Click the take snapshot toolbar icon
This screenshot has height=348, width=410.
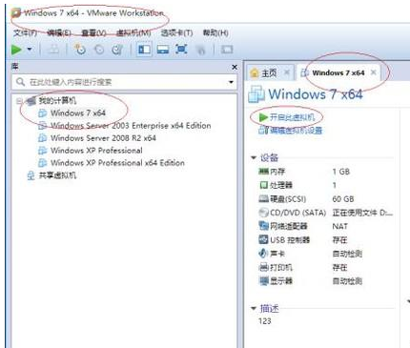pos(79,50)
